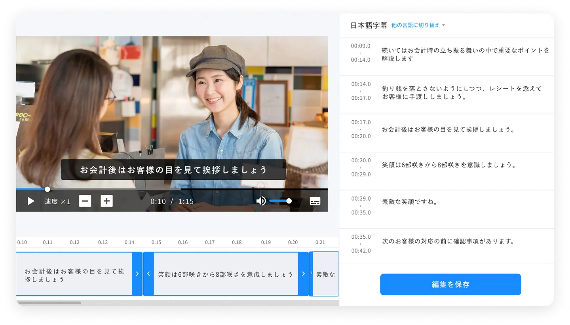This screenshot has width=570, height=325.
Task: Edit the 続いてはお会計時 subtitle text
Action: 465,55
